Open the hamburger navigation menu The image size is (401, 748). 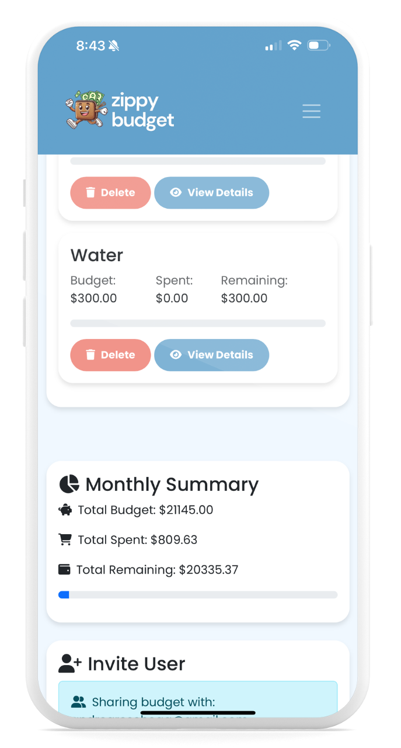point(311,111)
